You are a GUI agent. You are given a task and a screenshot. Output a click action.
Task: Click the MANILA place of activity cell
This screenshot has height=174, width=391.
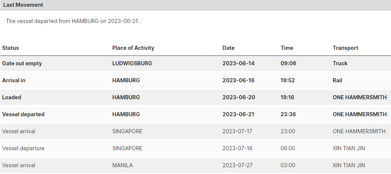coord(123,165)
